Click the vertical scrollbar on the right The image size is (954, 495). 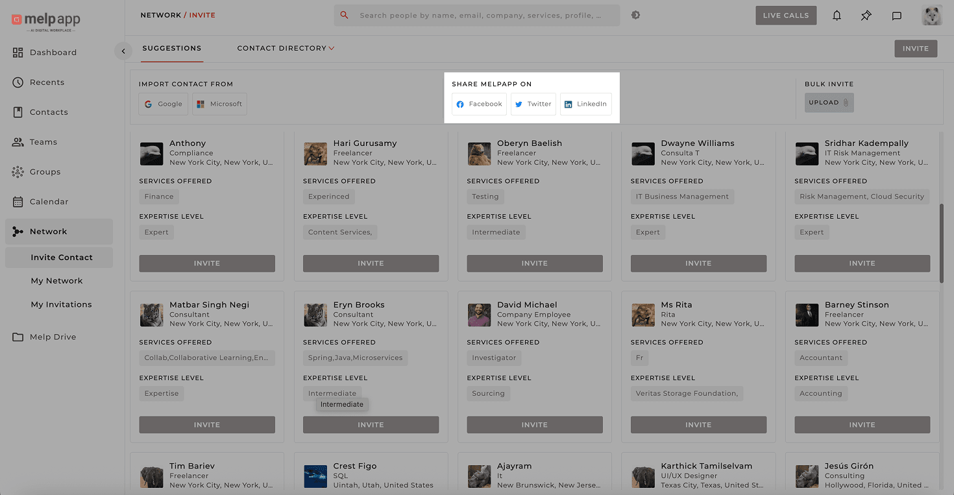[x=942, y=243]
